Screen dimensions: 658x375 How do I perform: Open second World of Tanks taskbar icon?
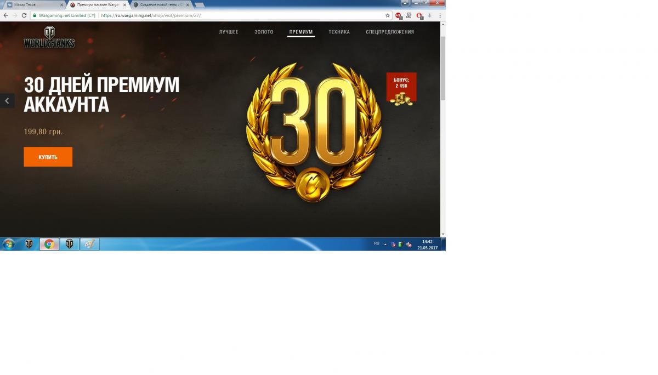69,244
